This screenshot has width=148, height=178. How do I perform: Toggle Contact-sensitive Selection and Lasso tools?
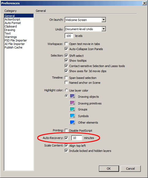(x=66, y=66)
